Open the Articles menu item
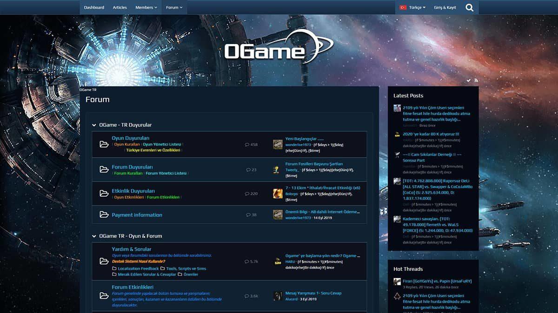 pos(120,7)
